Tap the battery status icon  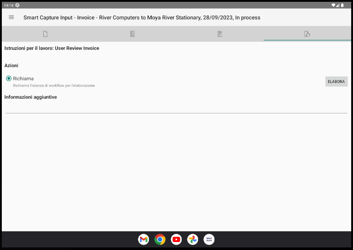[342, 5]
